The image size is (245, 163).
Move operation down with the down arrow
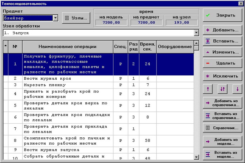pos(237,89)
